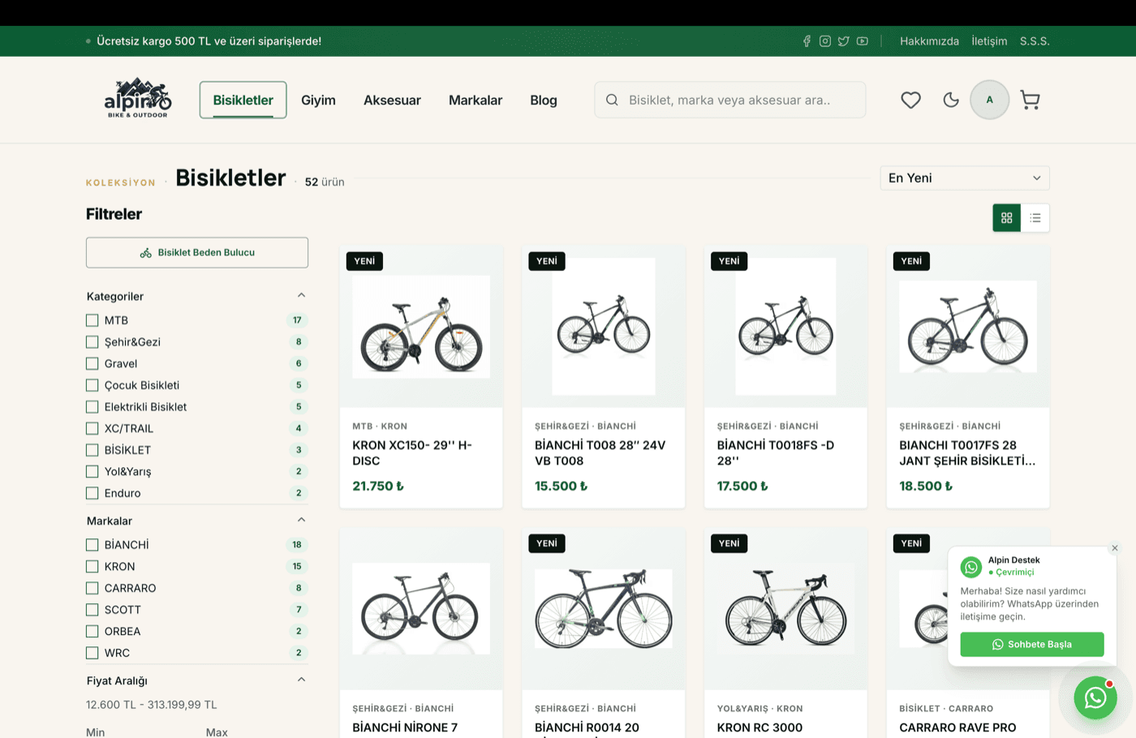Switch to grid view layout
1136x738 pixels.
[x=1007, y=217]
